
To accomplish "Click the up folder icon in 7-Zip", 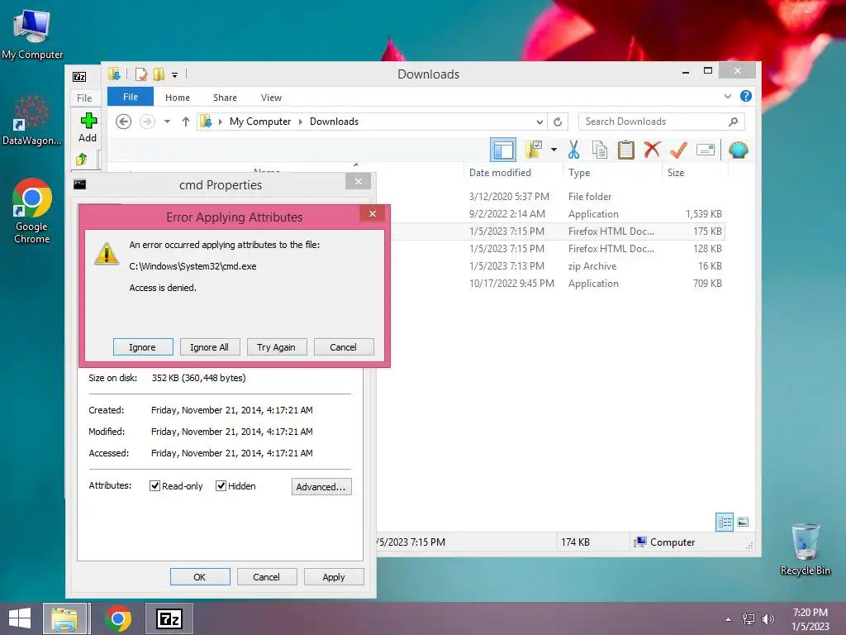I will click(x=82, y=160).
